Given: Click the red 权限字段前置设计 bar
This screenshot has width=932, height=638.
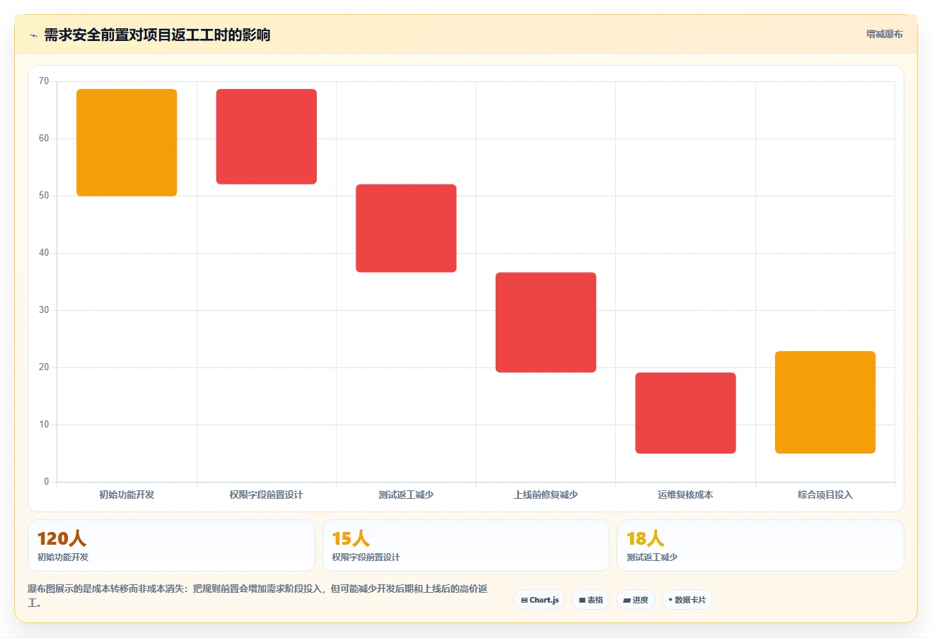Looking at the screenshot, I should point(267,136).
